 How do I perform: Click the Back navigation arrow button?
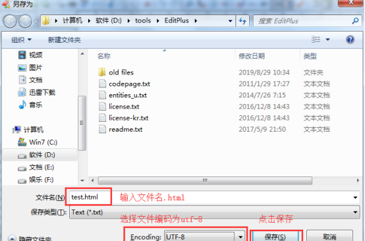point(10,21)
